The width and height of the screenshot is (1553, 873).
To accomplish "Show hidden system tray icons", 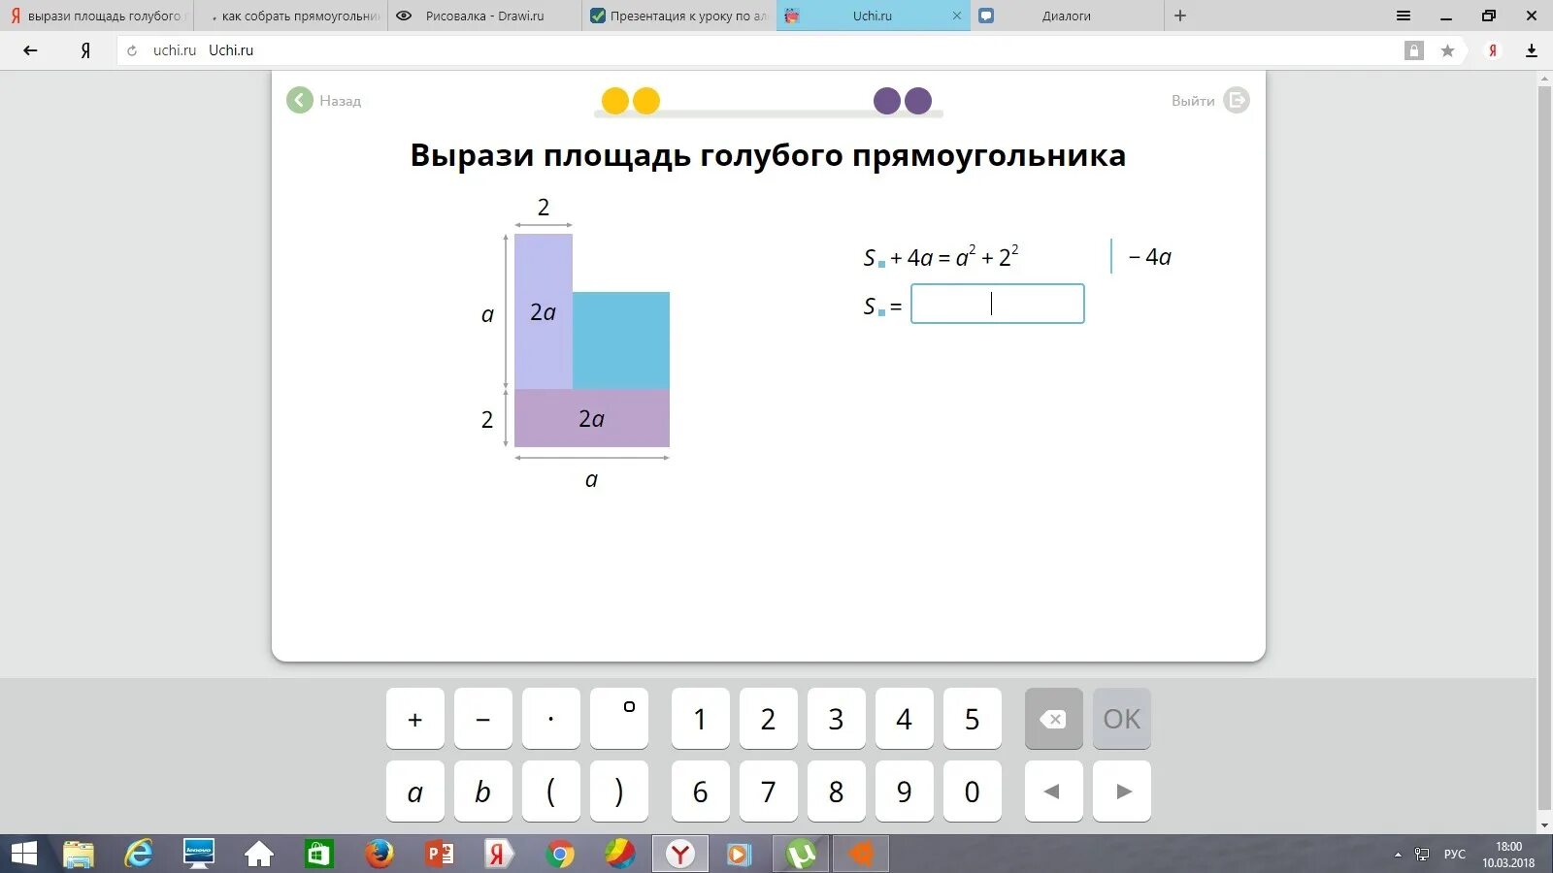I will pos(1398,855).
